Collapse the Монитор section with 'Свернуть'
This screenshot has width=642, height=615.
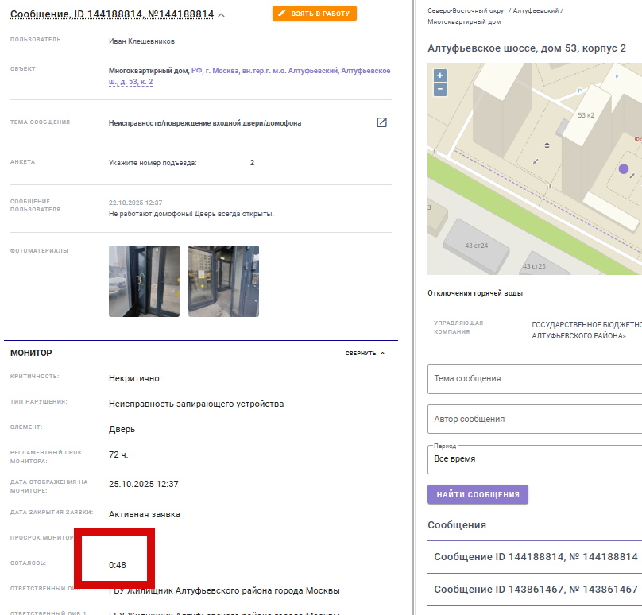tap(365, 353)
